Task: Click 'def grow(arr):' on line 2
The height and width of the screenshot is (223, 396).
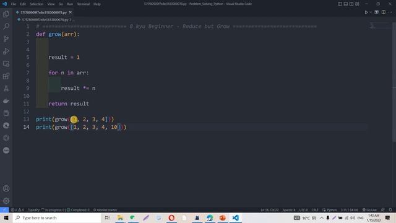Action: (58, 34)
